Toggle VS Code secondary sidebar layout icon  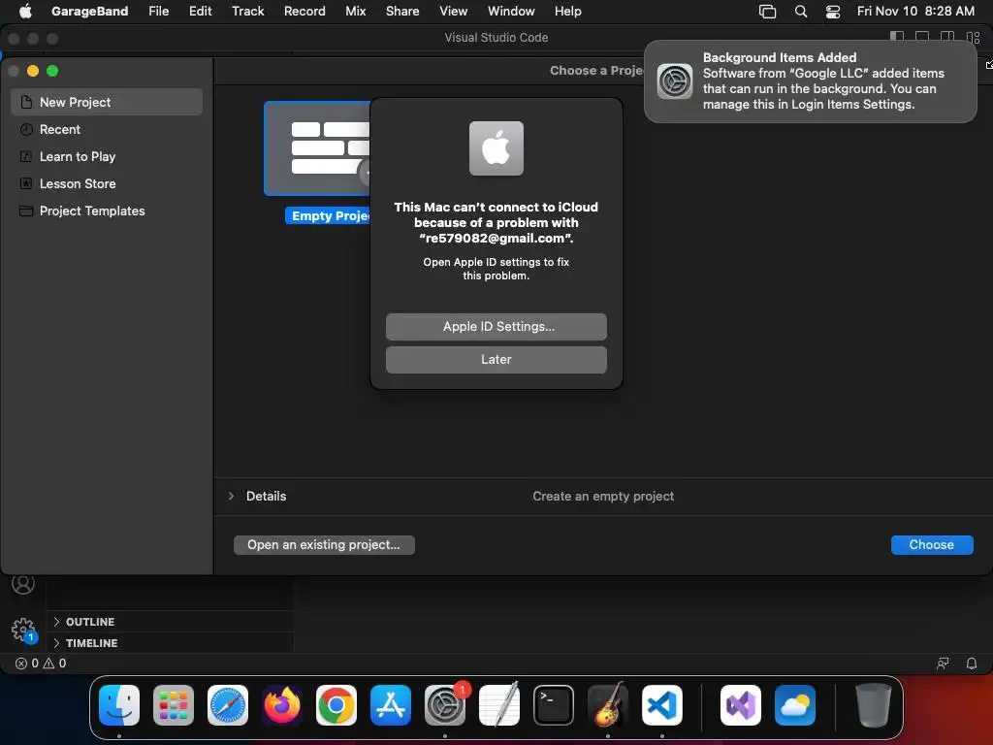(x=947, y=38)
